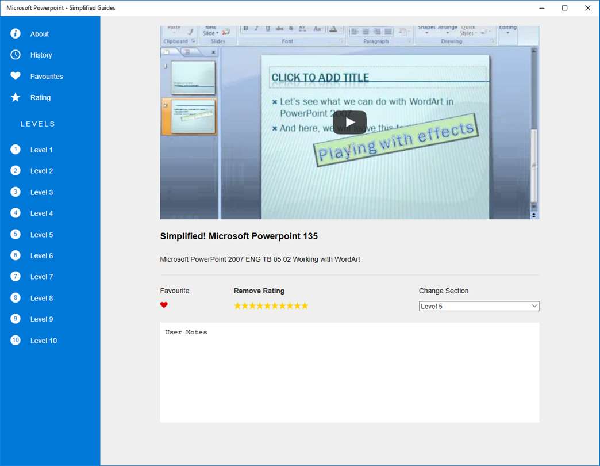Viewport: 600px width, 466px height.
Task: Set rating to five stars
Action: pyautogui.click(x=267, y=305)
